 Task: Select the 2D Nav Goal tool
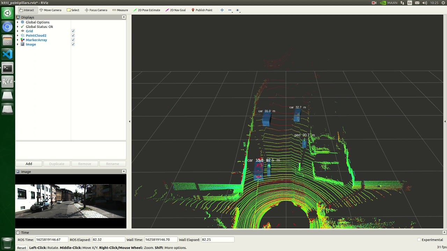(176, 10)
